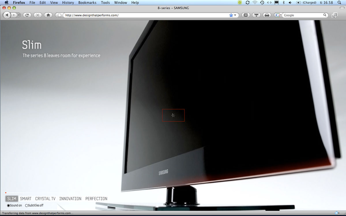Click the green house menu bar icon

click(240, 3)
